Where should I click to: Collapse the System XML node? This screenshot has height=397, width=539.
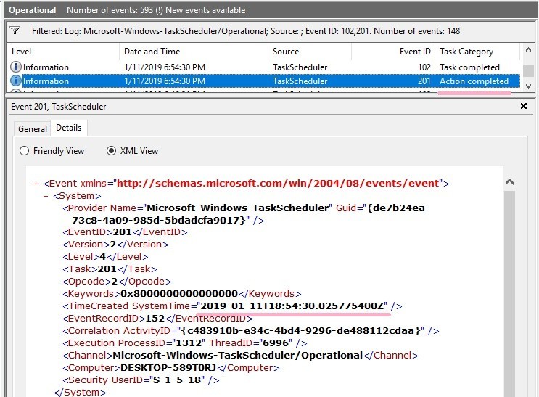click(46, 196)
